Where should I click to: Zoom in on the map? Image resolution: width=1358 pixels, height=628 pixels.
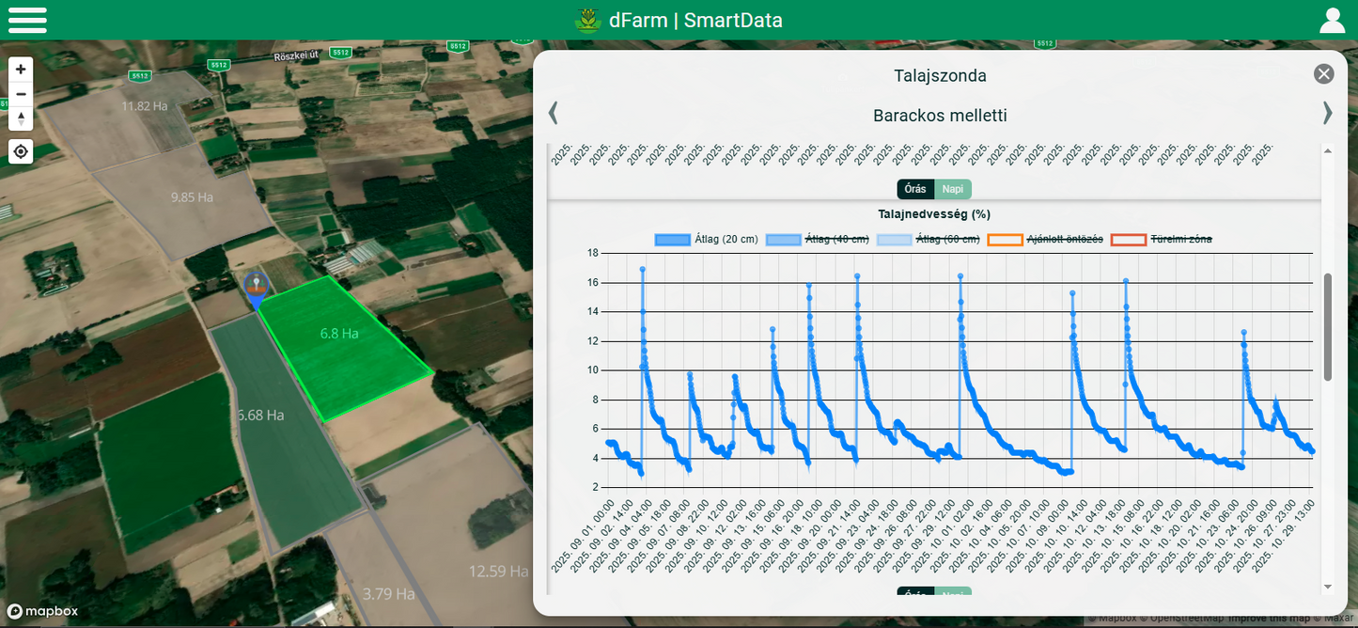[x=21, y=70]
